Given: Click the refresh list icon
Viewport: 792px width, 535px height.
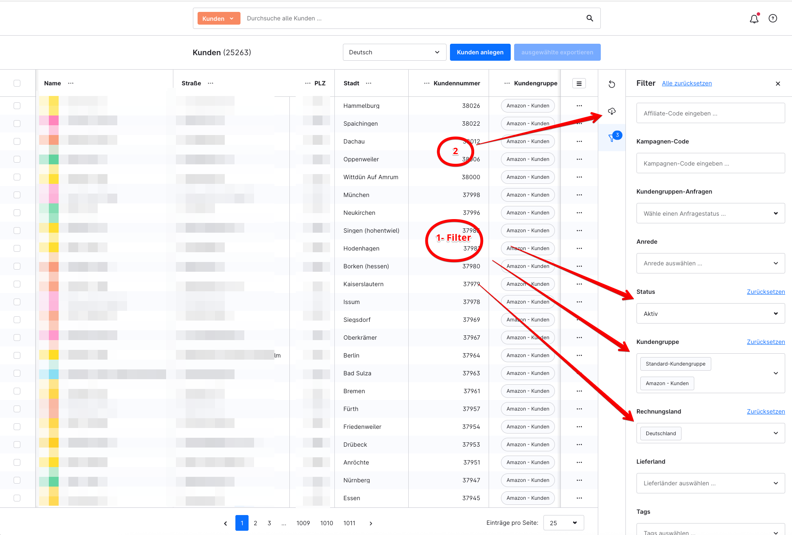Looking at the screenshot, I should click(x=611, y=84).
